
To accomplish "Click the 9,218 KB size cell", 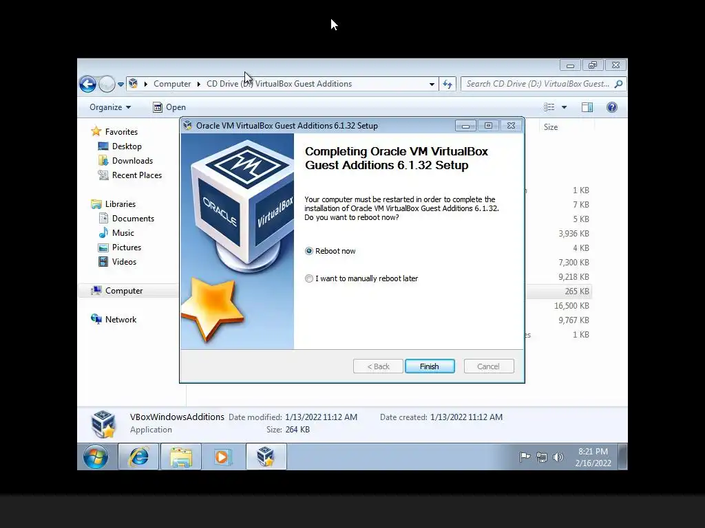I will [574, 277].
